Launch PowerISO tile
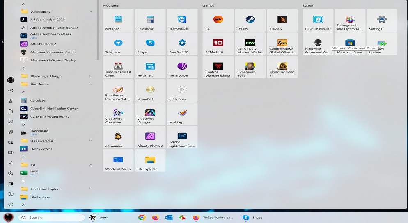Image resolution: width=408 pixels, height=223 pixels. 150,91
